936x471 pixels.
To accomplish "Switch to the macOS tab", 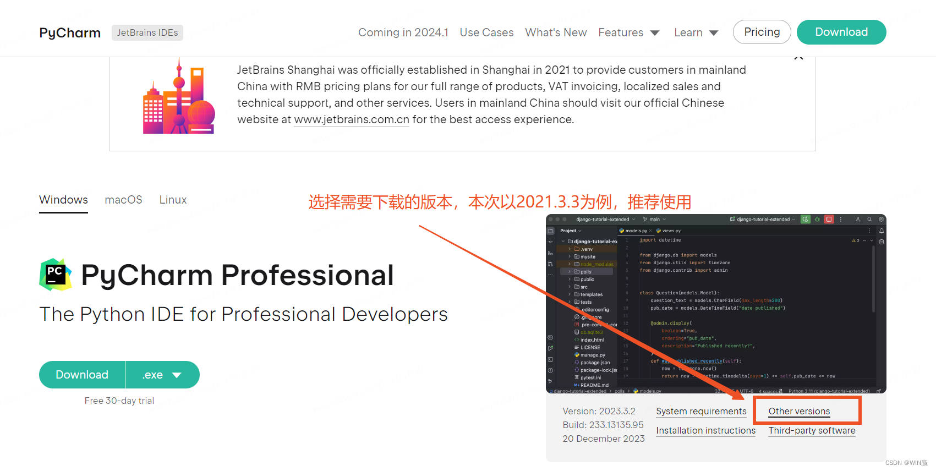I will coord(123,200).
